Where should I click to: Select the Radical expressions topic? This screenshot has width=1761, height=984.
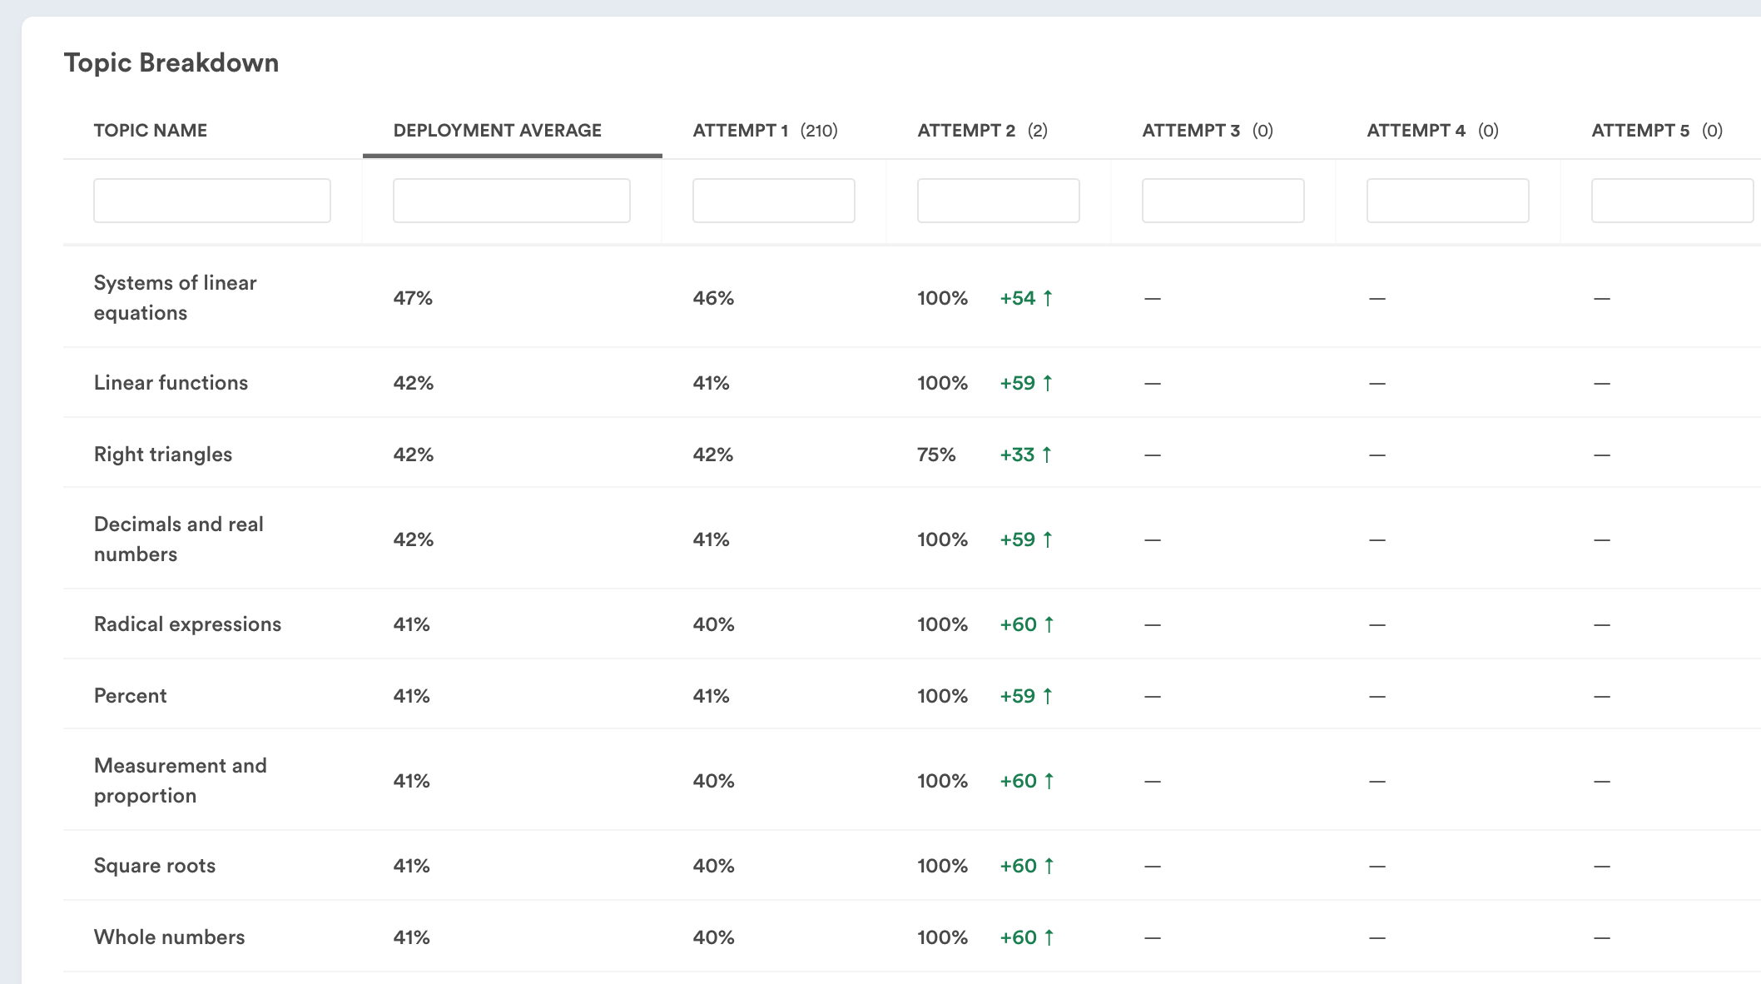click(187, 624)
